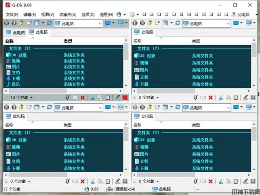Screen dimensions: 260x195
Task: Click copy icon in top-left pane
Action: coord(100,97)
